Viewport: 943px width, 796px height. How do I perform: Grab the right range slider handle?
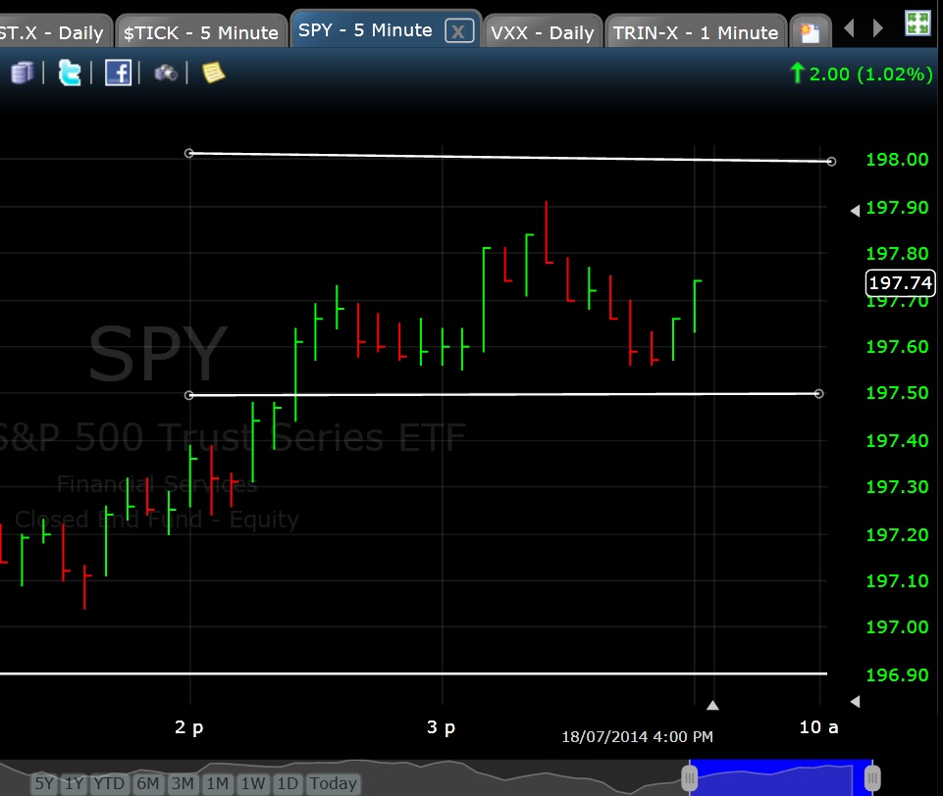pyautogui.click(x=872, y=779)
